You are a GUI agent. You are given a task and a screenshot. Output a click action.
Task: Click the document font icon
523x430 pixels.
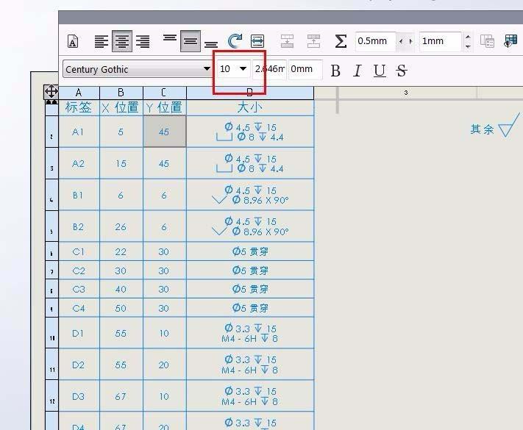(73, 41)
